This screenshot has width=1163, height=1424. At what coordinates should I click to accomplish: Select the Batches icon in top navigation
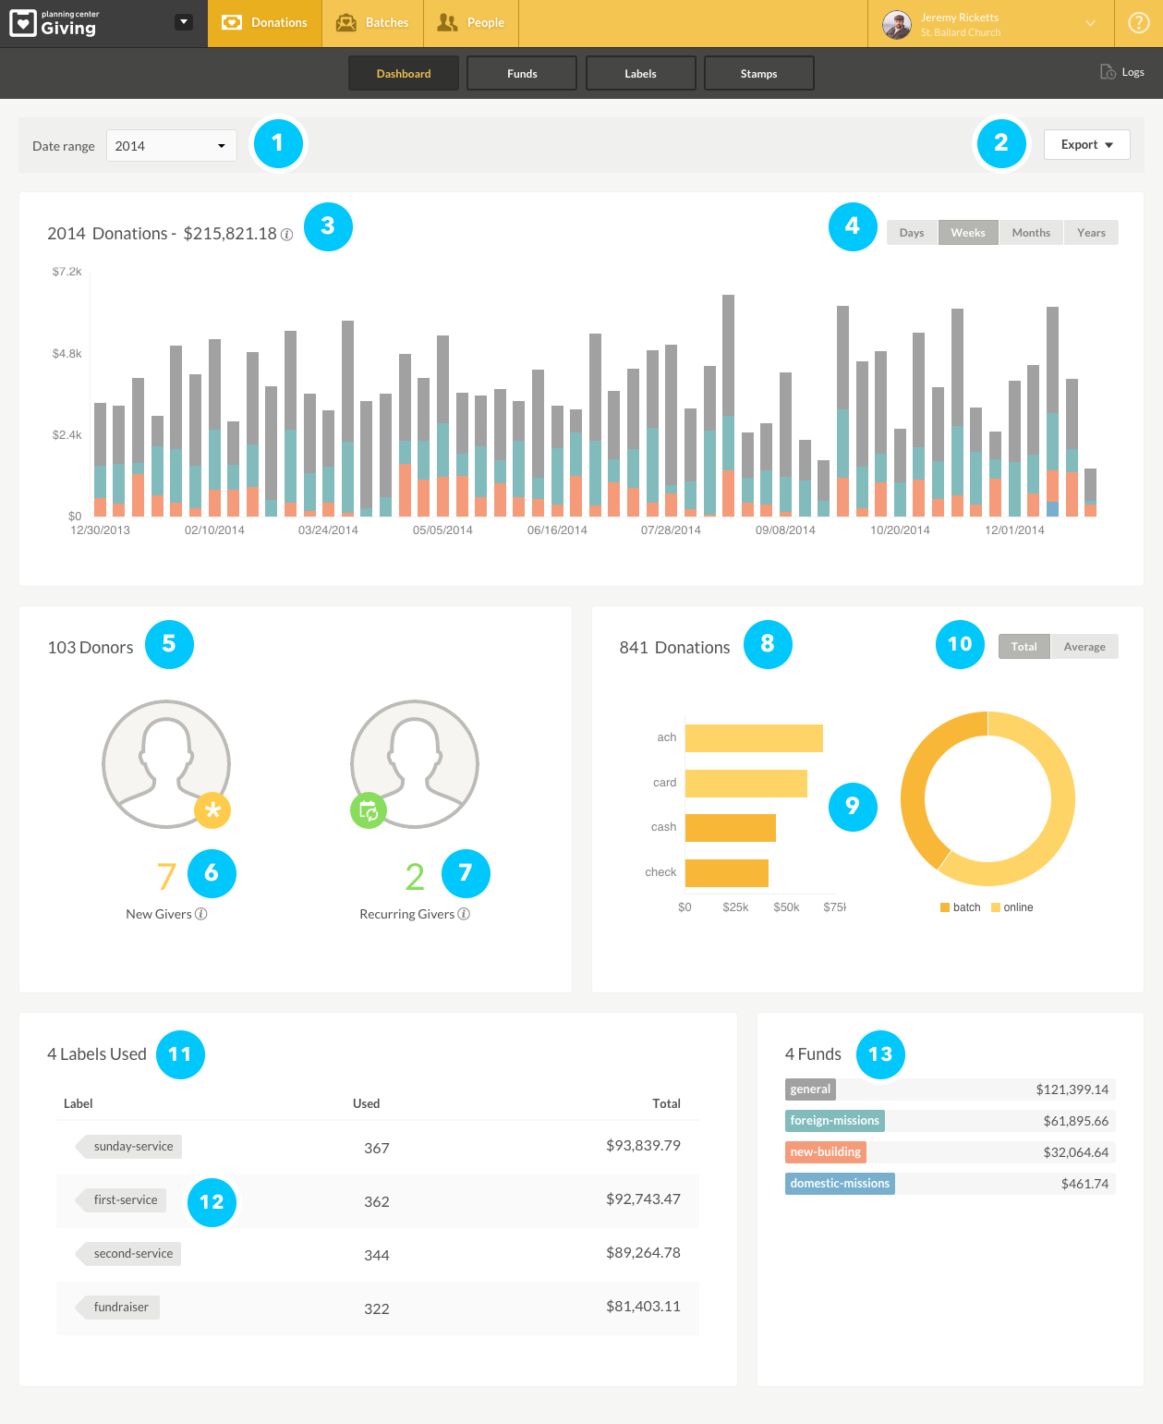pos(345,23)
